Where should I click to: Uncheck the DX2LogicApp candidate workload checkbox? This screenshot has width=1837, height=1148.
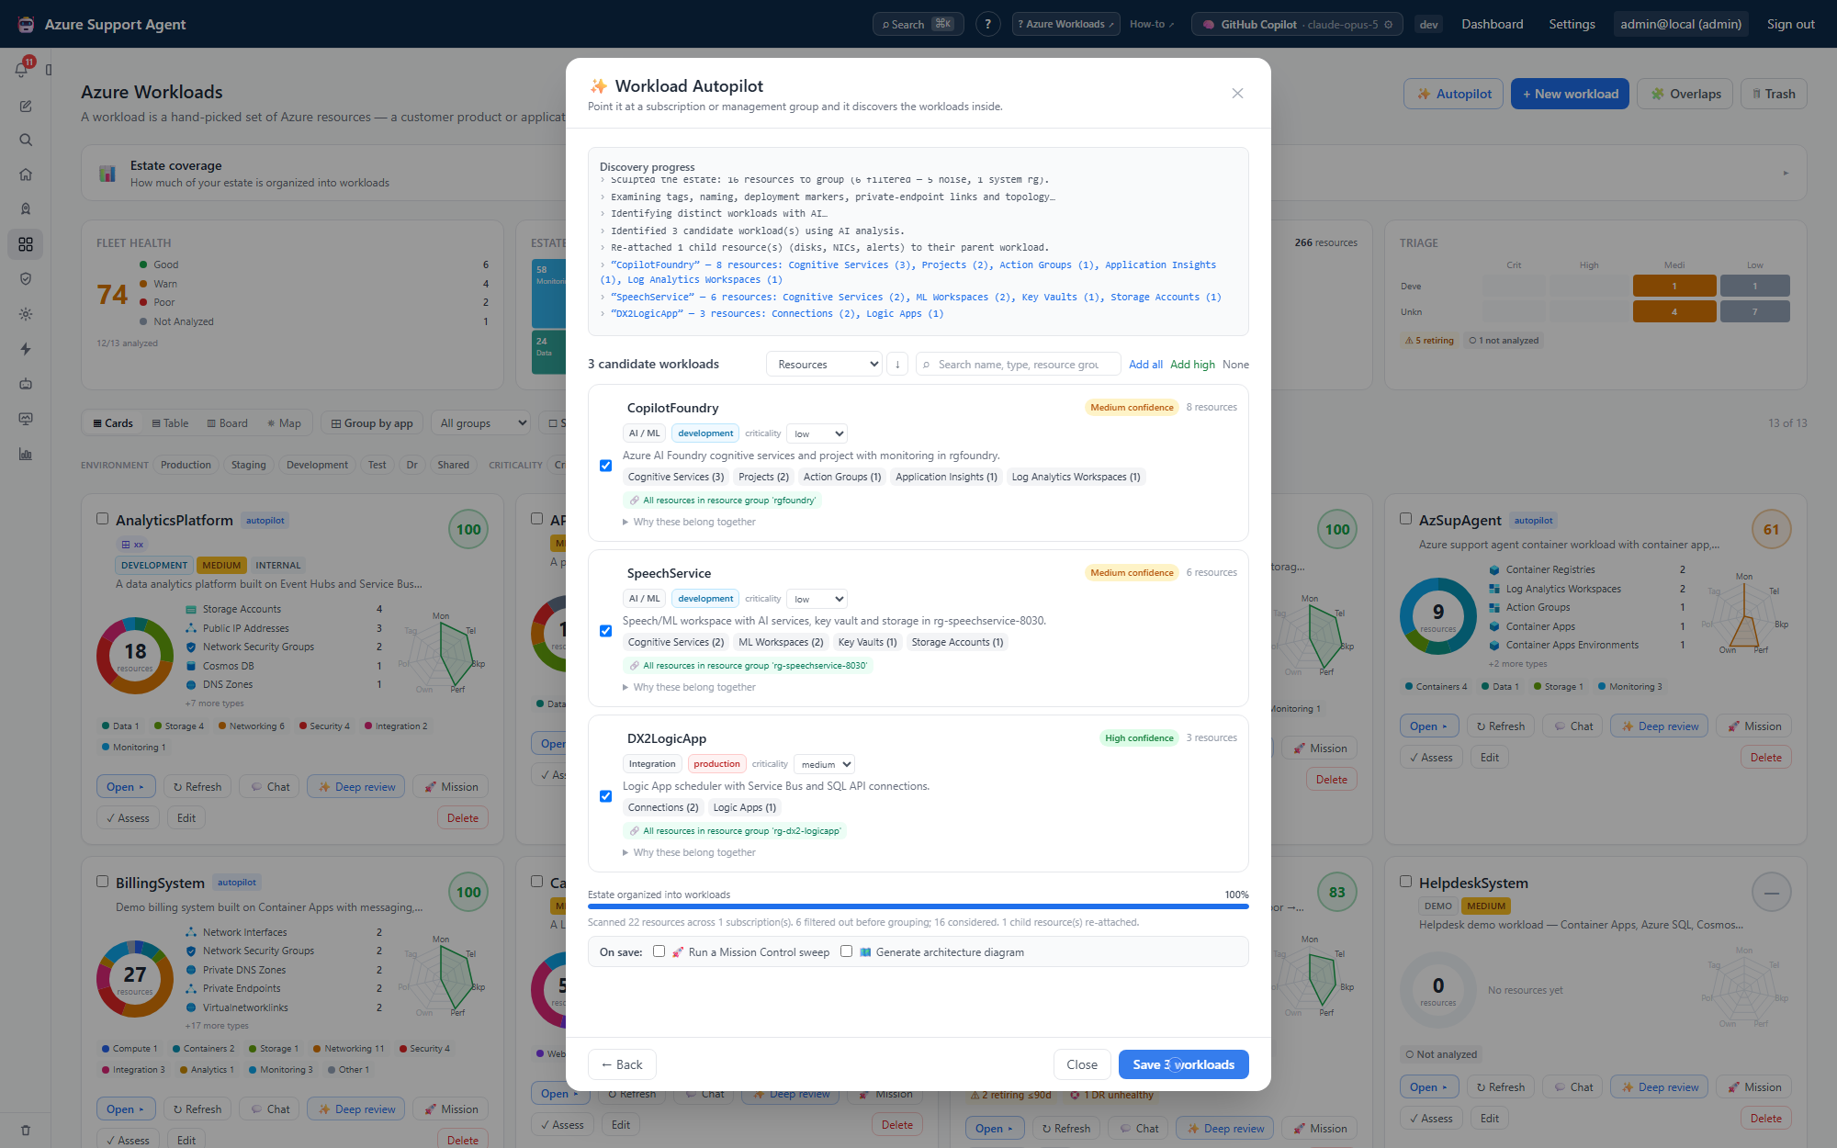pos(606,796)
